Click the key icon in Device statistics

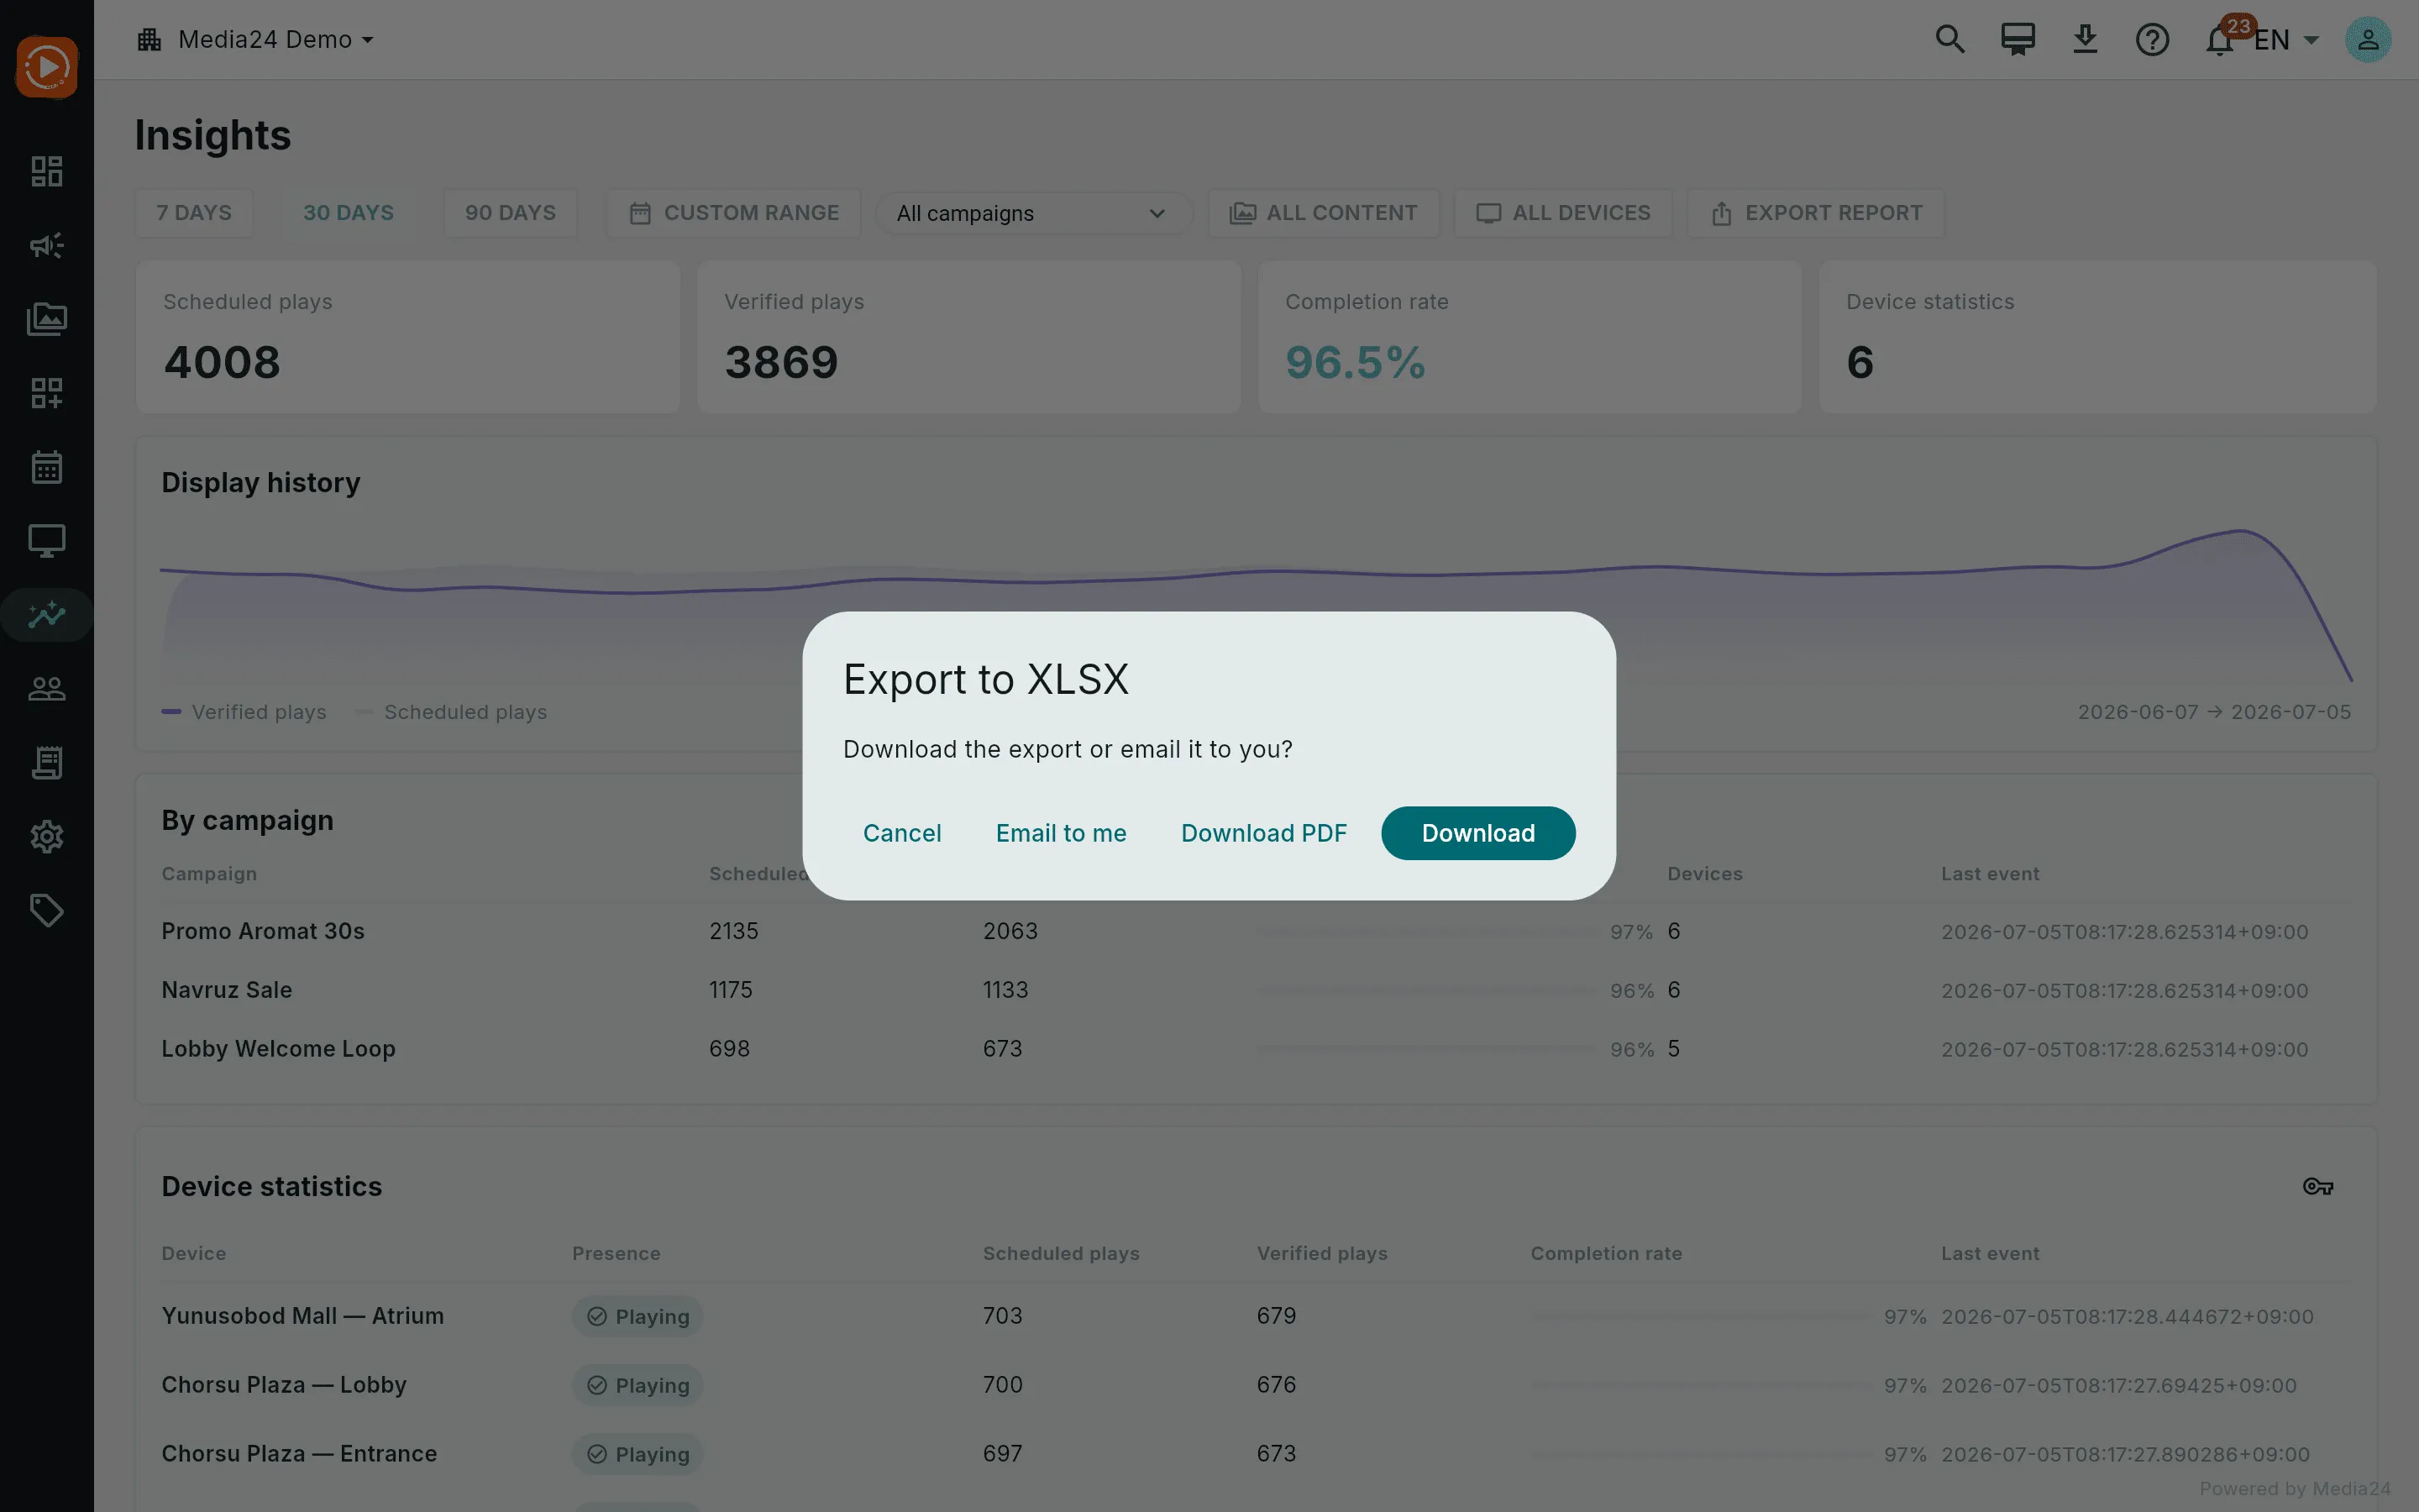click(x=2317, y=1187)
